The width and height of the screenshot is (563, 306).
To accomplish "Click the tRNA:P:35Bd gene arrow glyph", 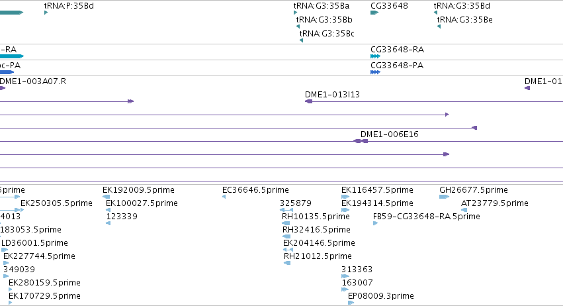I will tap(46, 13).
